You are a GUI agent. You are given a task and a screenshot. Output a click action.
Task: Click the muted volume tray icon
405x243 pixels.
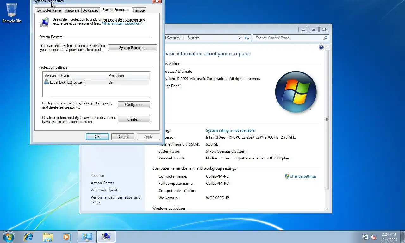coord(373,237)
